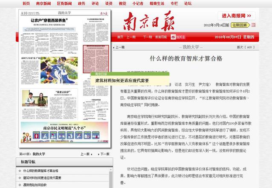272x188 pixels.
Task: Click the 南京日报 masthead logo
Action: pos(149,21)
